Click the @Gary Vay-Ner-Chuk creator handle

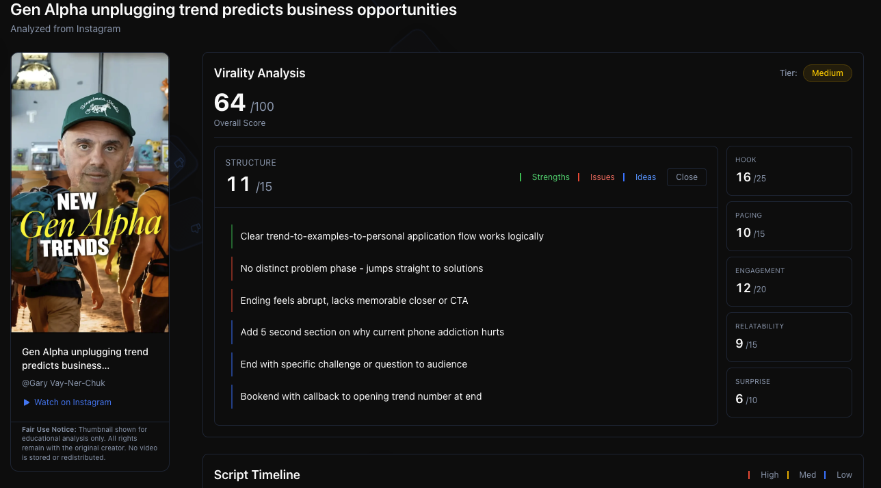64,383
